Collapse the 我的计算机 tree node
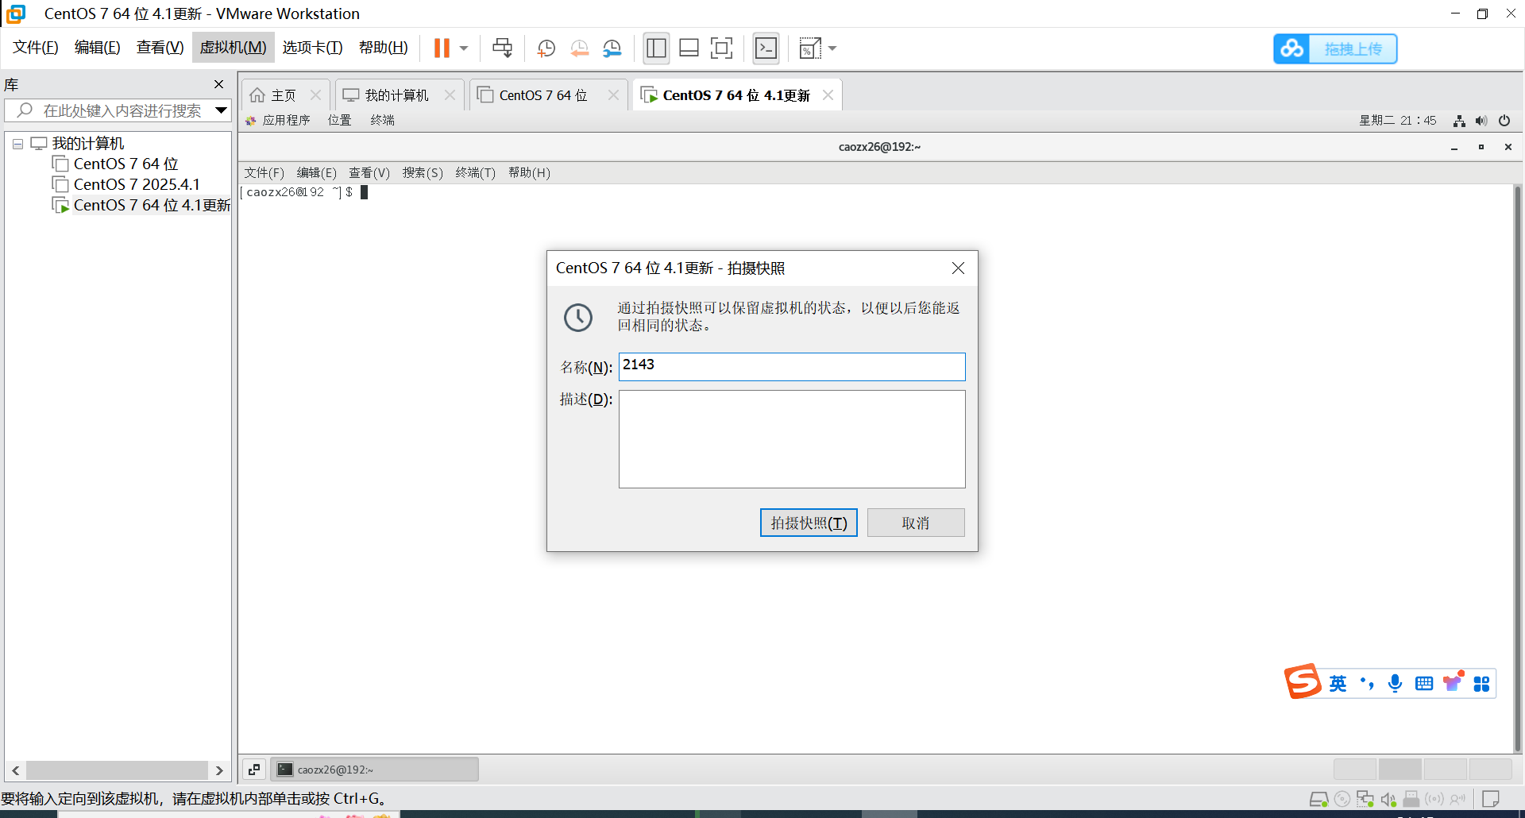Screen dimensions: 1525x818 click(x=17, y=144)
